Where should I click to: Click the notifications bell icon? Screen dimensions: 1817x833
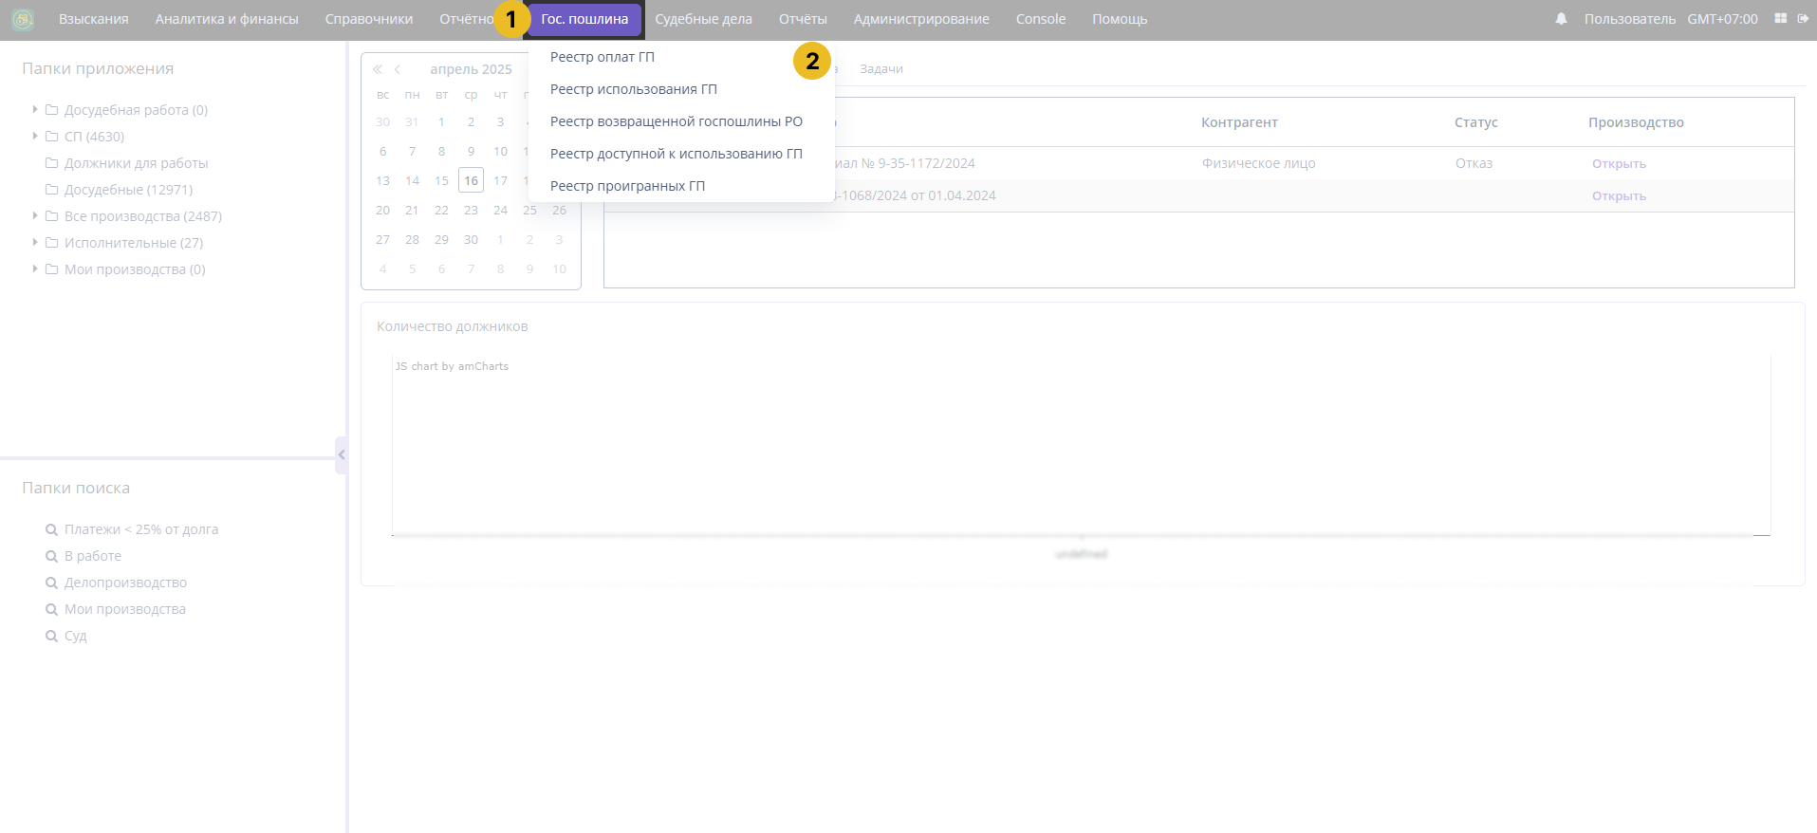1561,19
